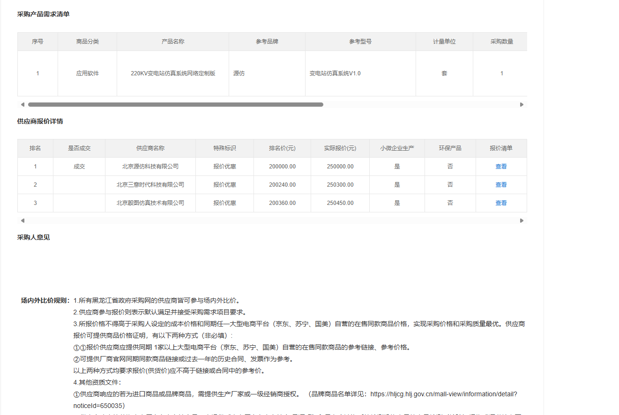The height and width of the screenshot is (415, 619).
Task: Click the 250450.00 actual quote cell
Action: pyautogui.click(x=340, y=203)
